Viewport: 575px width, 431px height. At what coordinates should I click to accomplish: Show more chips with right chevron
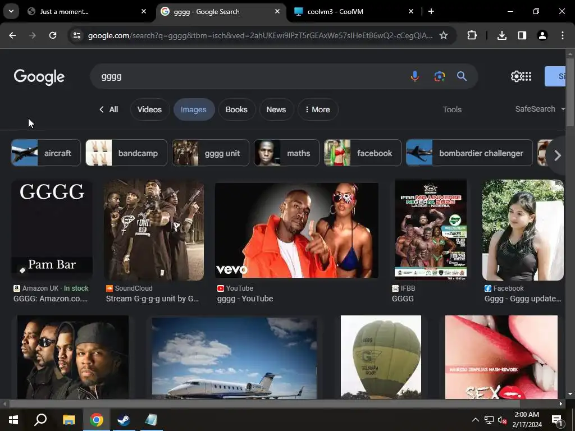point(558,155)
